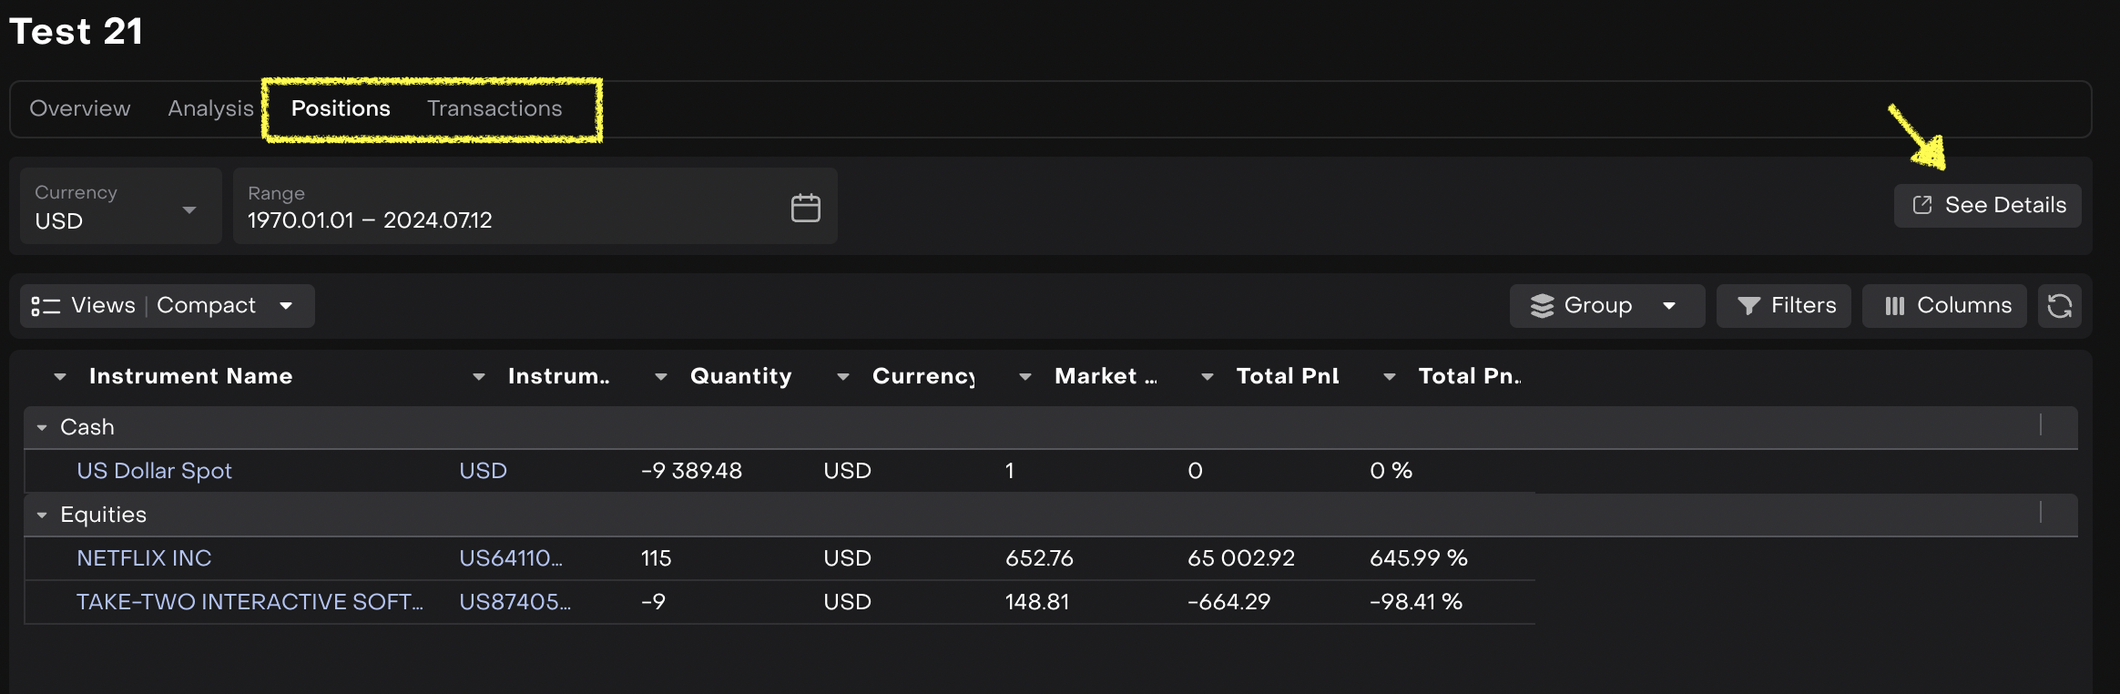Open the Analysis tab
This screenshot has width=2120, height=694.
point(210,108)
